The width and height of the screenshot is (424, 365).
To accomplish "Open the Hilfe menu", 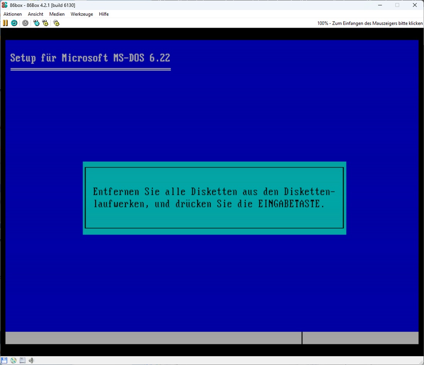I will pos(104,14).
